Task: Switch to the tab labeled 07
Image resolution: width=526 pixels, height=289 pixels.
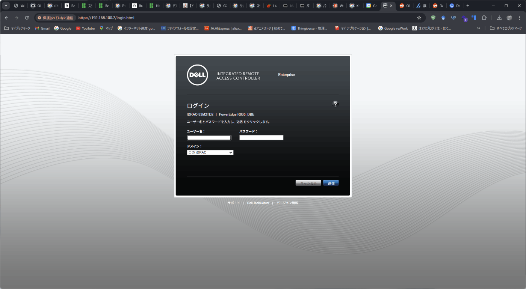Action: pos(53,6)
